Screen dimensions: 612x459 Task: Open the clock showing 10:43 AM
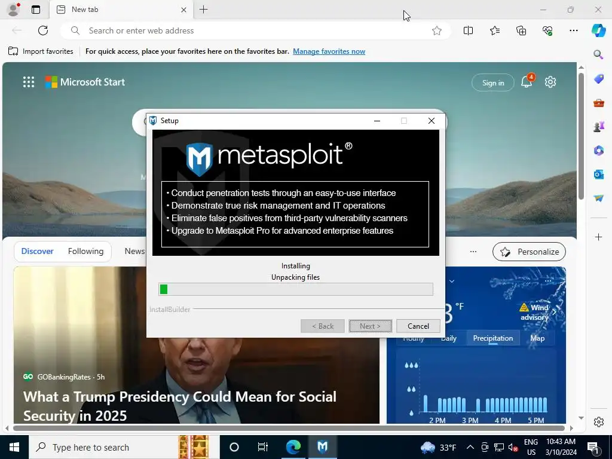point(561,447)
